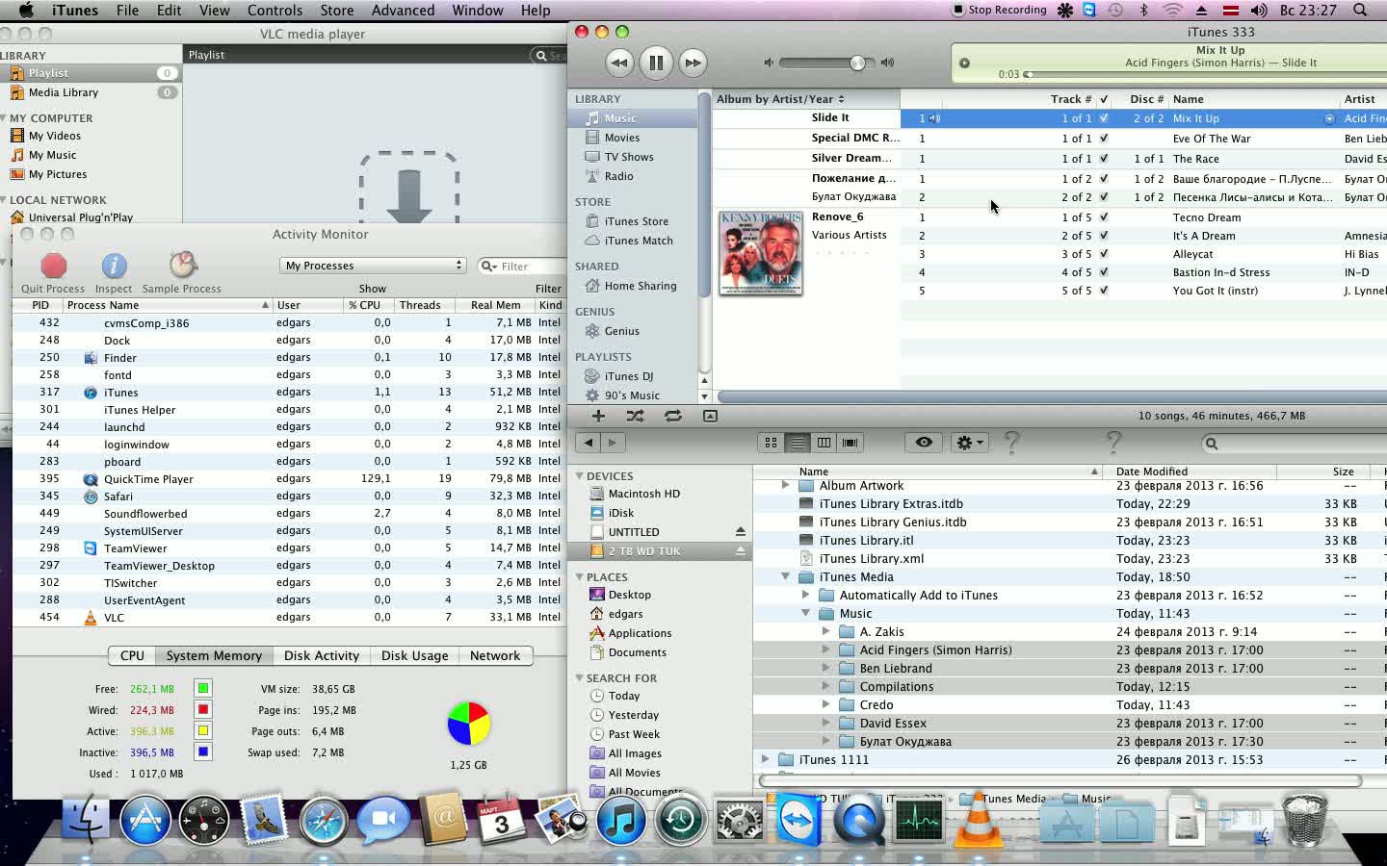1387x866 pixels.
Task: Toggle the checkmark column header
Action: pyautogui.click(x=1104, y=99)
